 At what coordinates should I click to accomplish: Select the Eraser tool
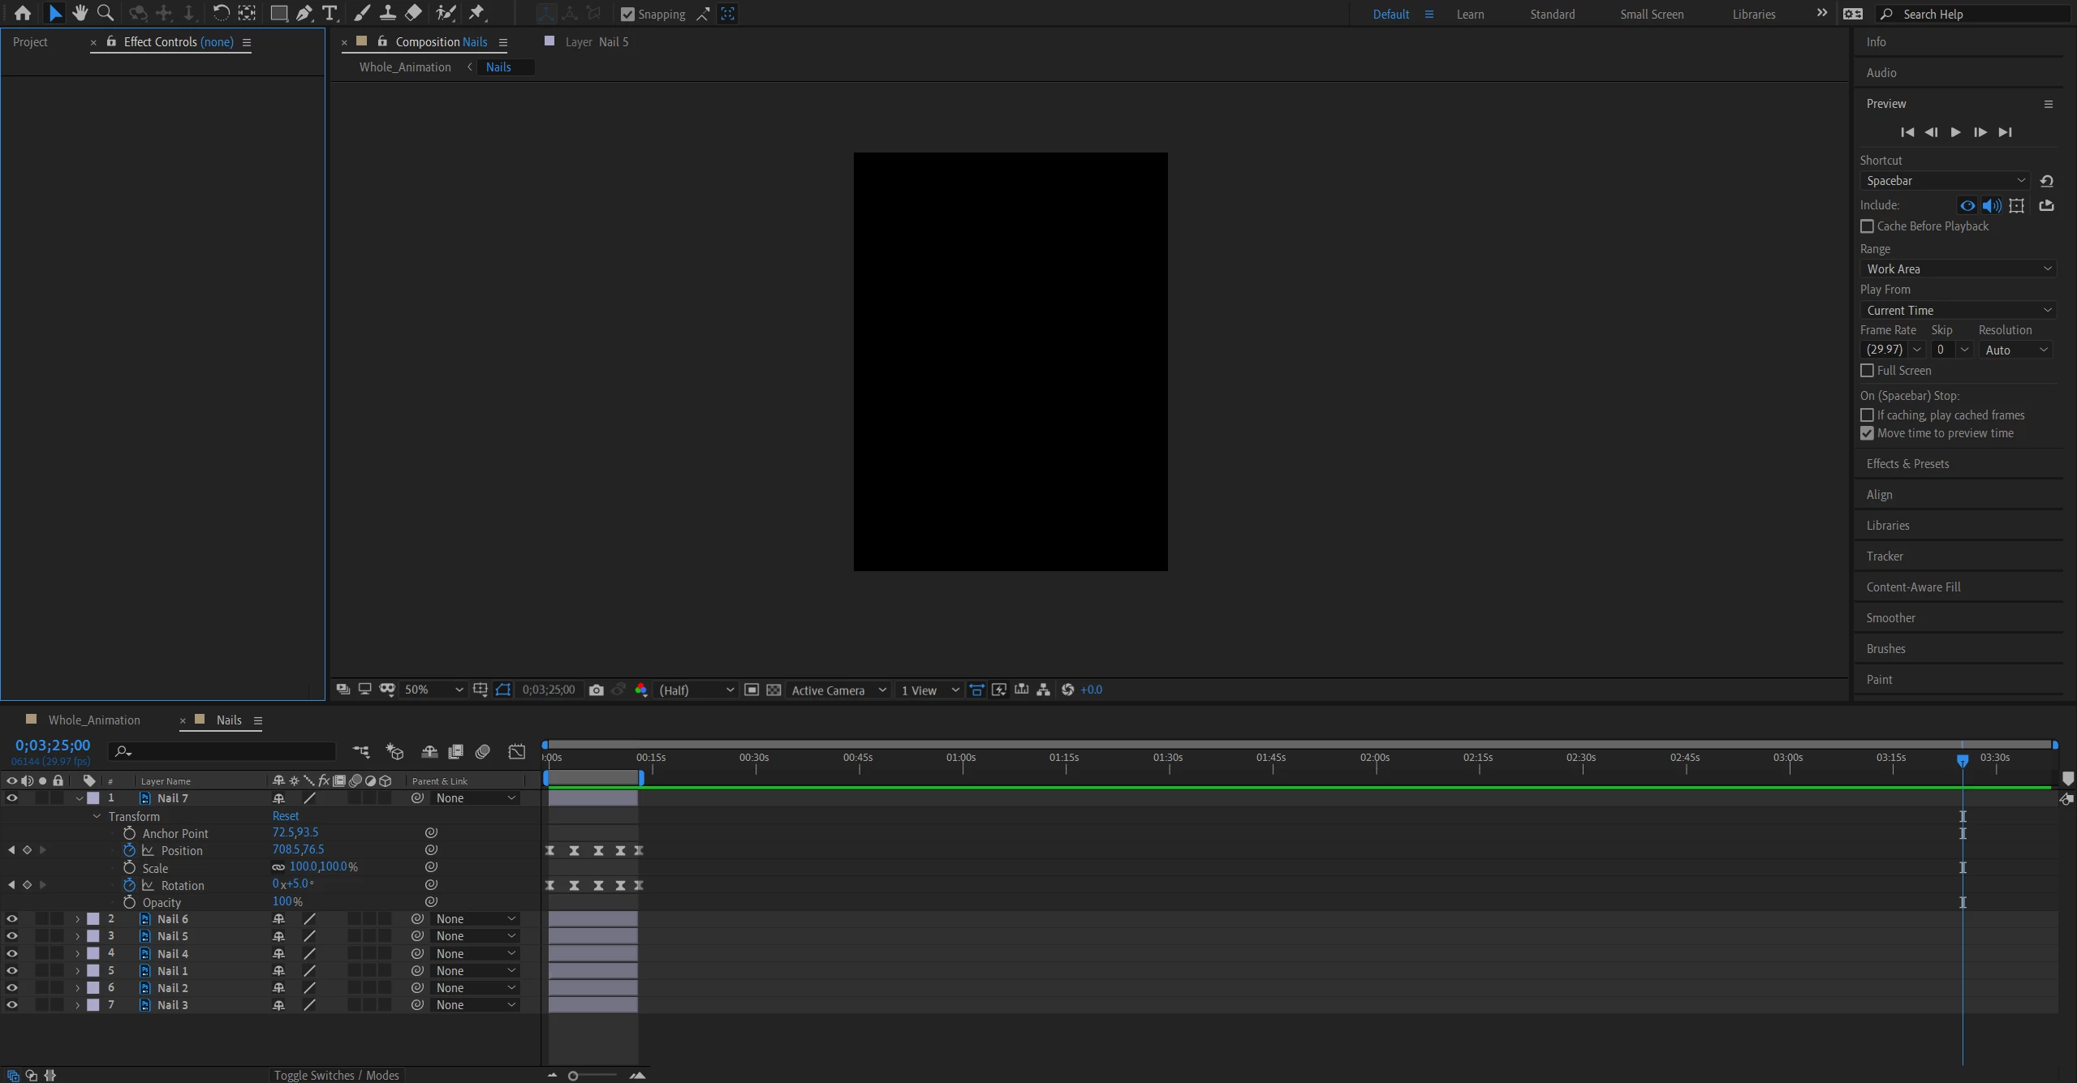414,13
